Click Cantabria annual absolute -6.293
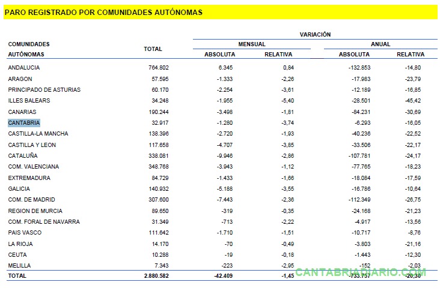This screenshot has width=440, height=291. point(362,123)
